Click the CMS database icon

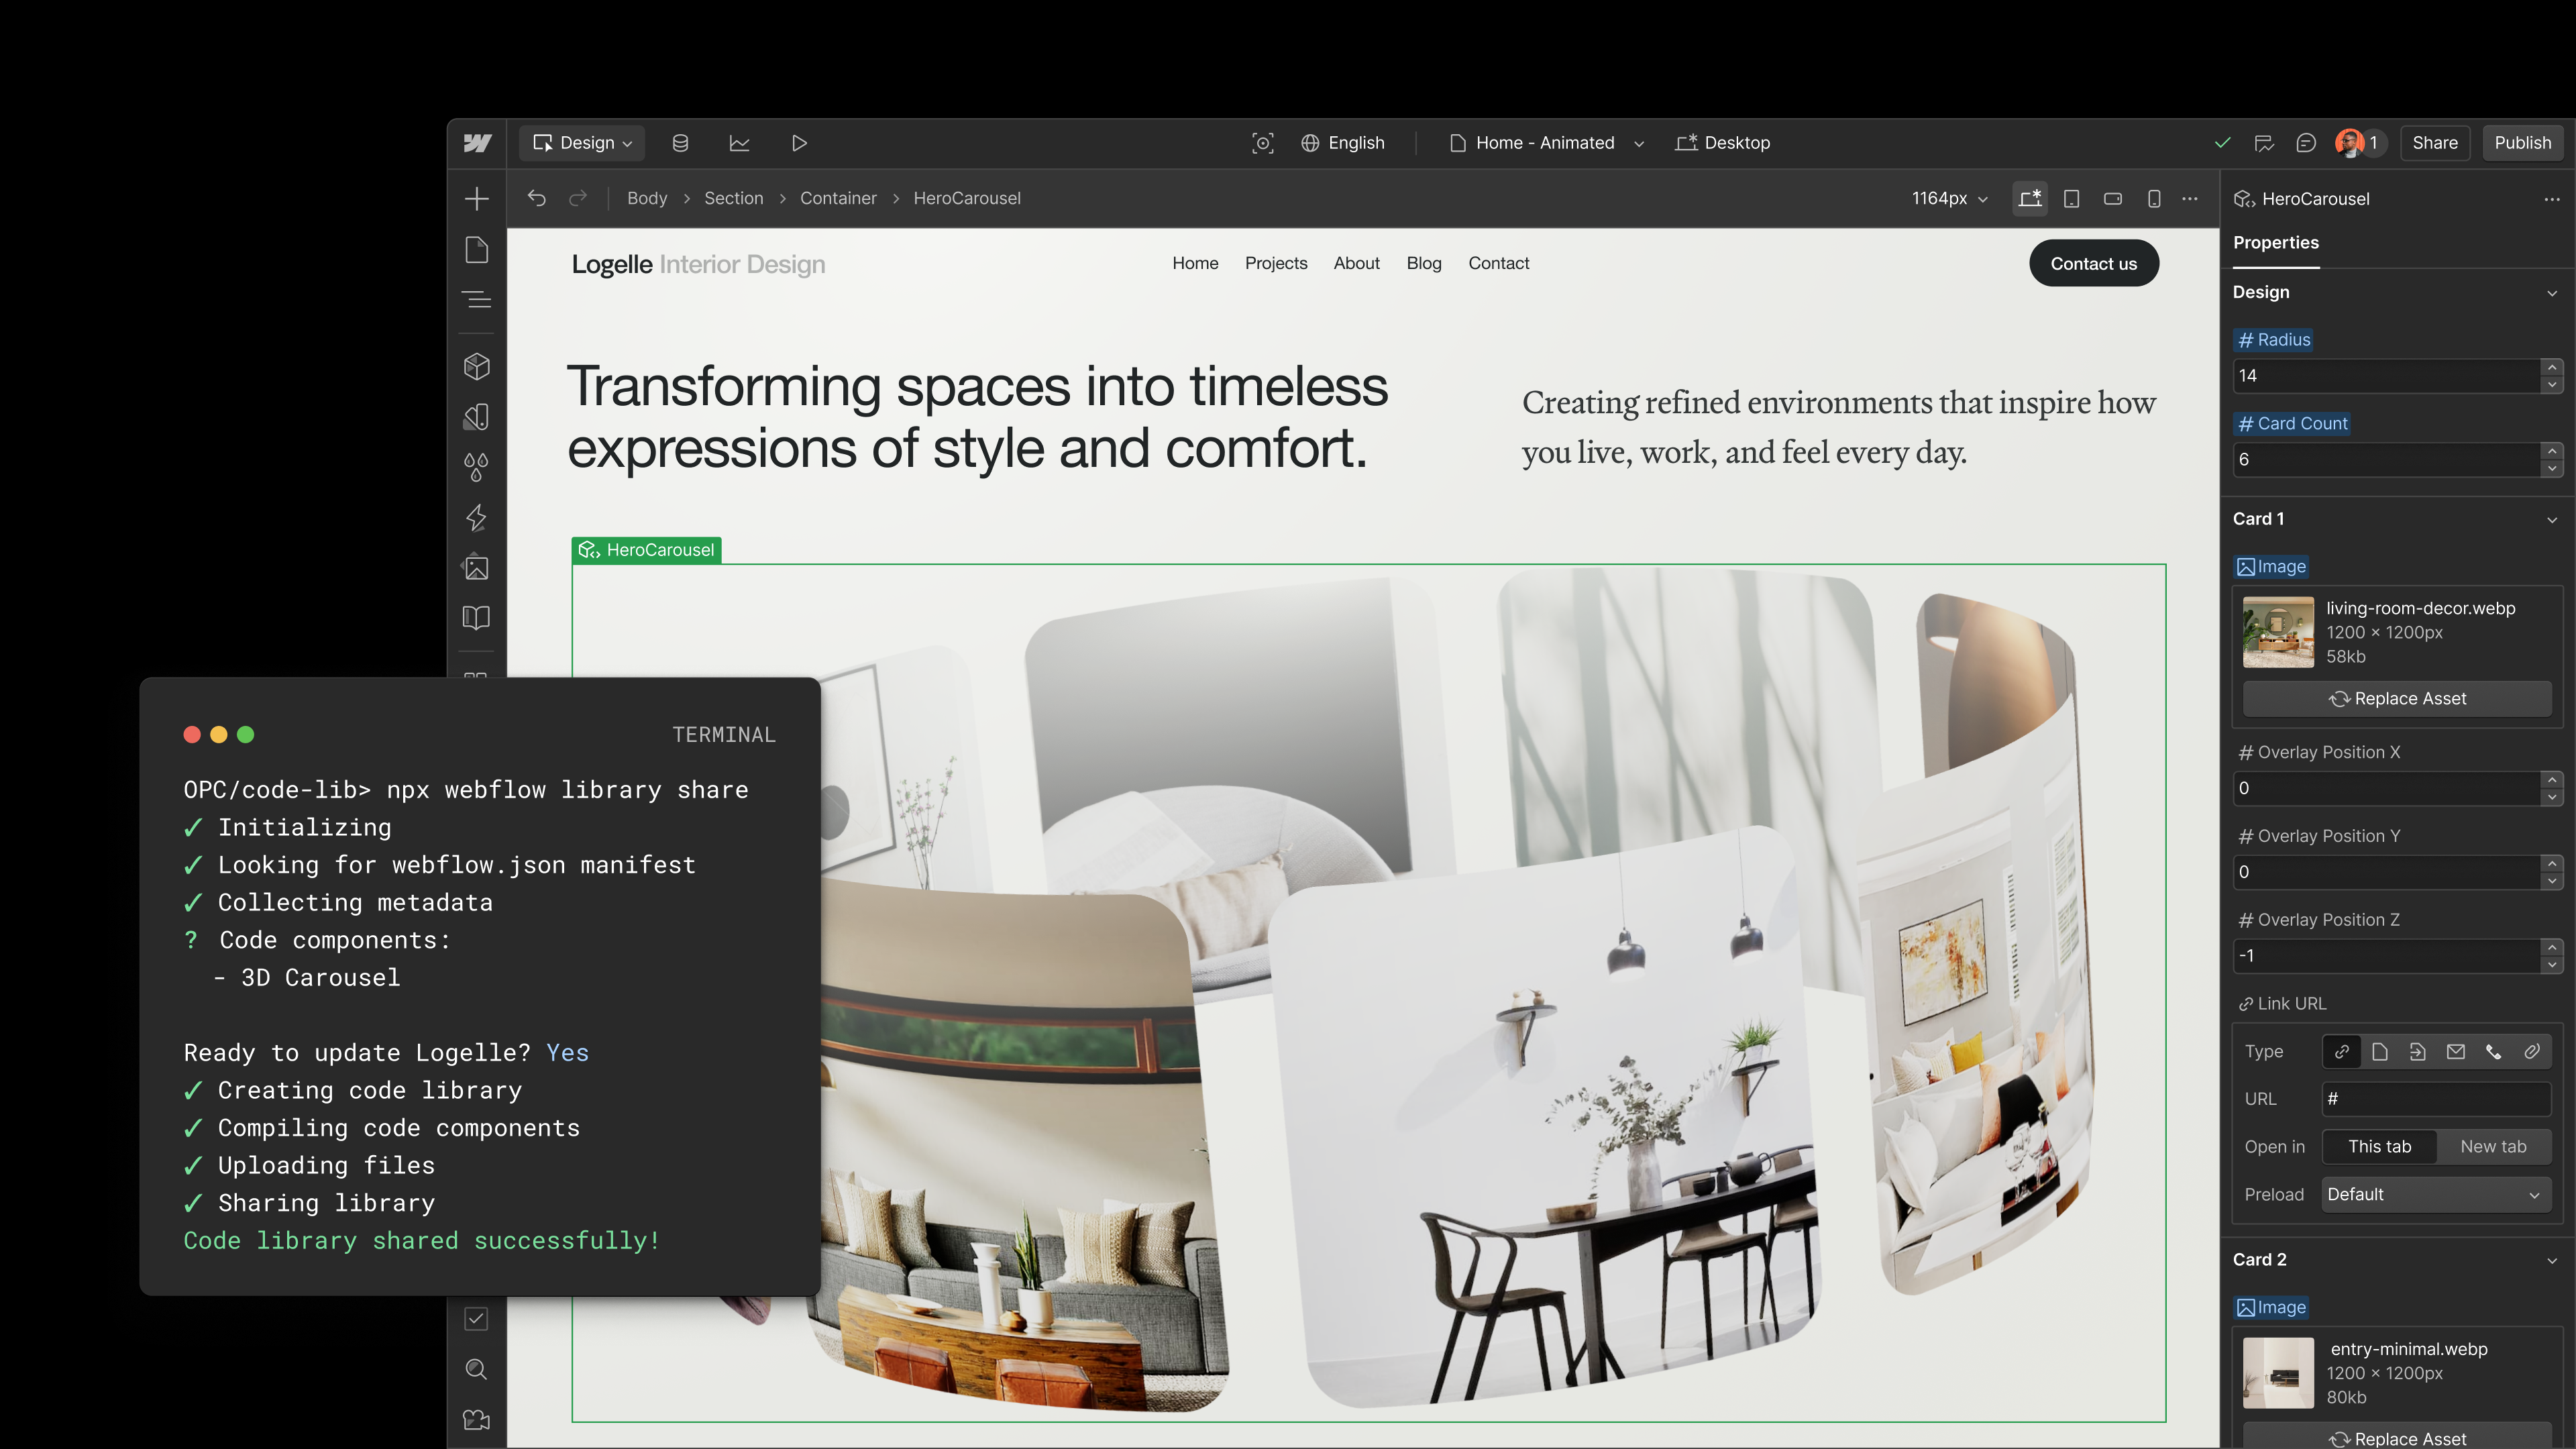[680, 143]
